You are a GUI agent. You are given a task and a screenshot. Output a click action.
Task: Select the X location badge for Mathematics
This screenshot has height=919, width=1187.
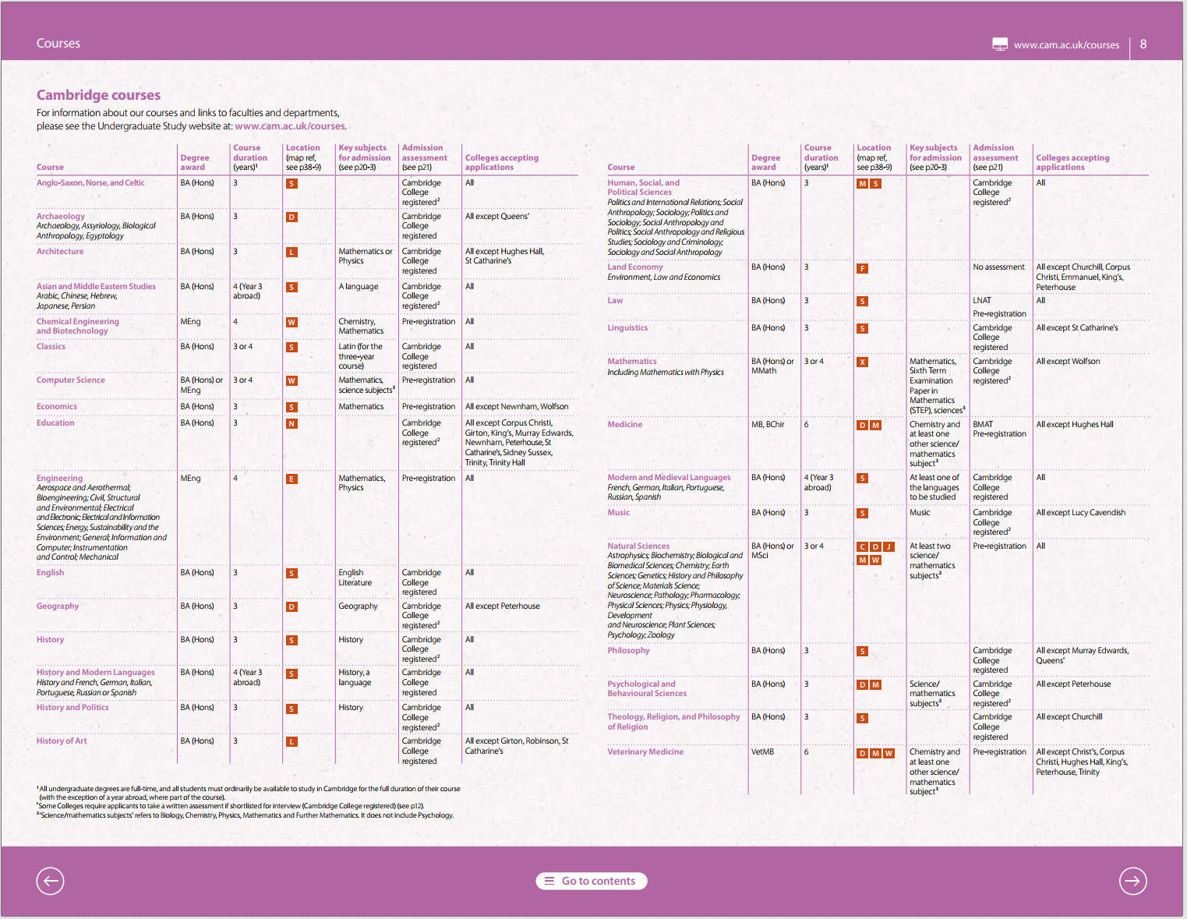point(862,362)
